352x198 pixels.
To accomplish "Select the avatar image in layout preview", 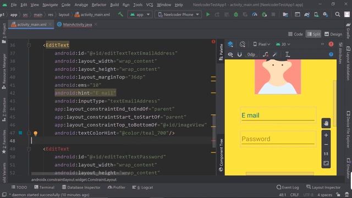I will point(278,77).
